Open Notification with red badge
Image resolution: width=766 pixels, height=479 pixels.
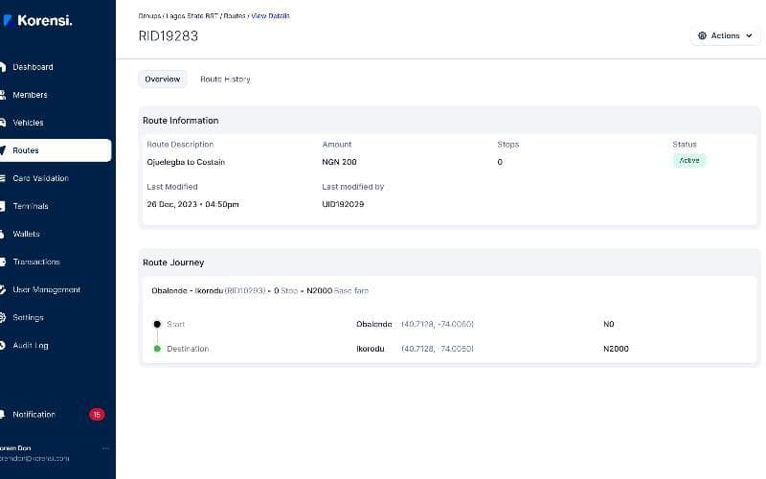click(x=53, y=415)
